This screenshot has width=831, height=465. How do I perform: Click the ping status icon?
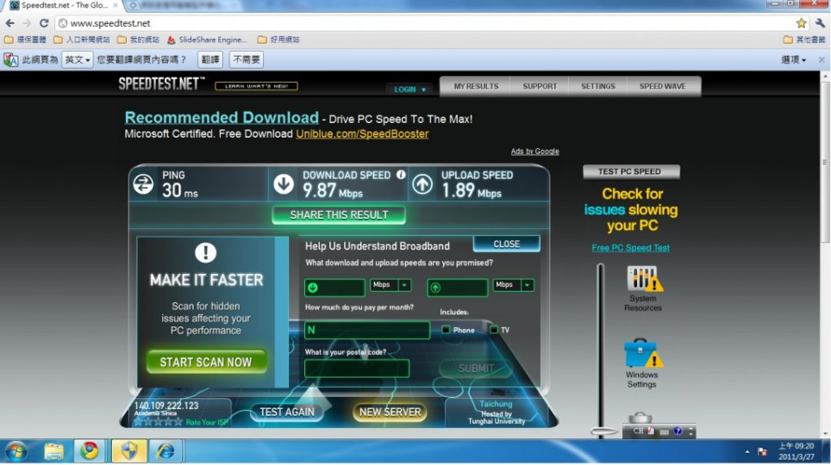tap(144, 183)
